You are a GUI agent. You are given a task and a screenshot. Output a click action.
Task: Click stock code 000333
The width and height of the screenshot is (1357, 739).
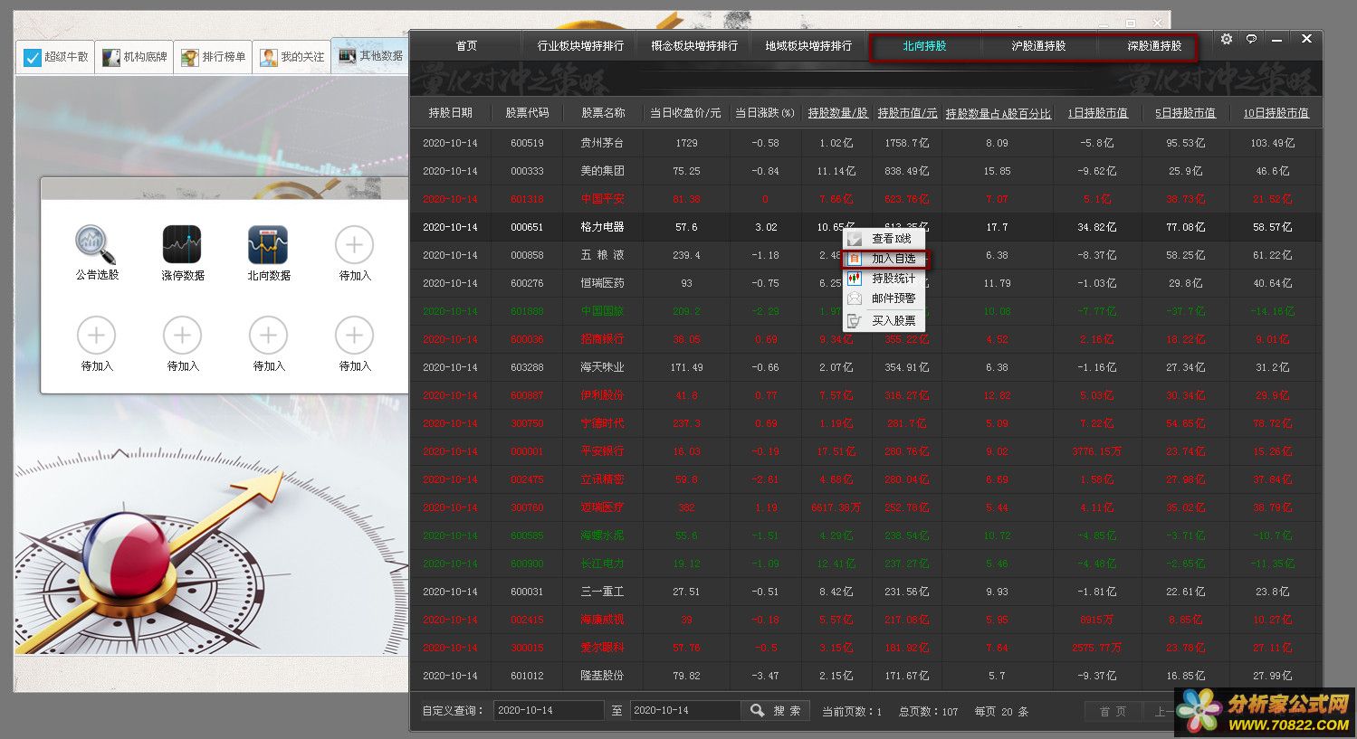pyautogui.click(x=527, y=171)
